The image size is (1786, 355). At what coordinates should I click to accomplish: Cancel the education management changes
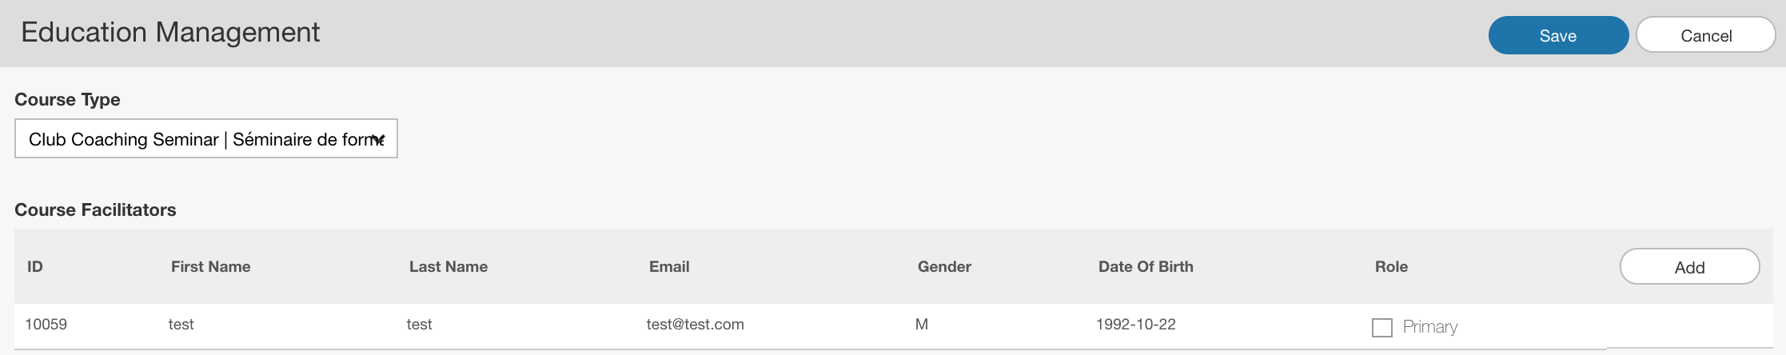pyautogui.click(x=1705, y=36)
